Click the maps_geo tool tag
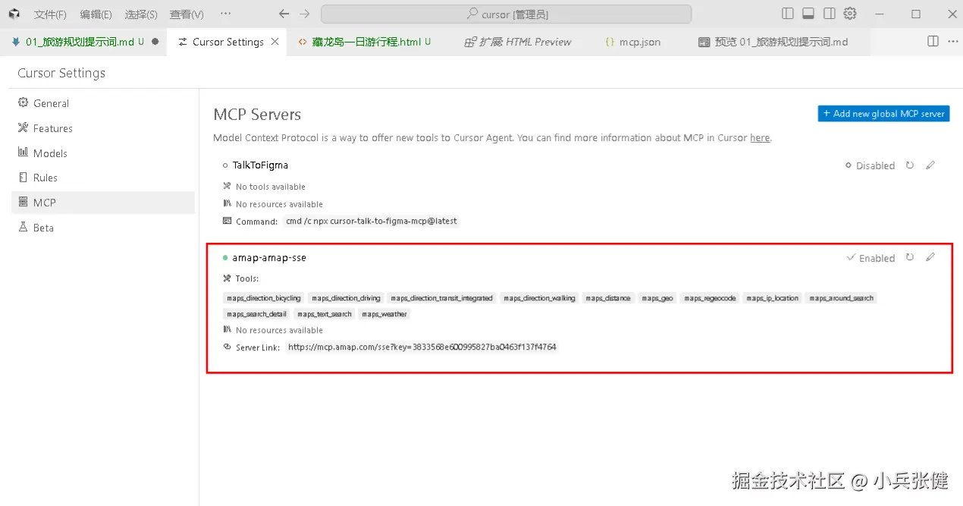This screenshot has width=963, height=506. [x=657, y=298]
